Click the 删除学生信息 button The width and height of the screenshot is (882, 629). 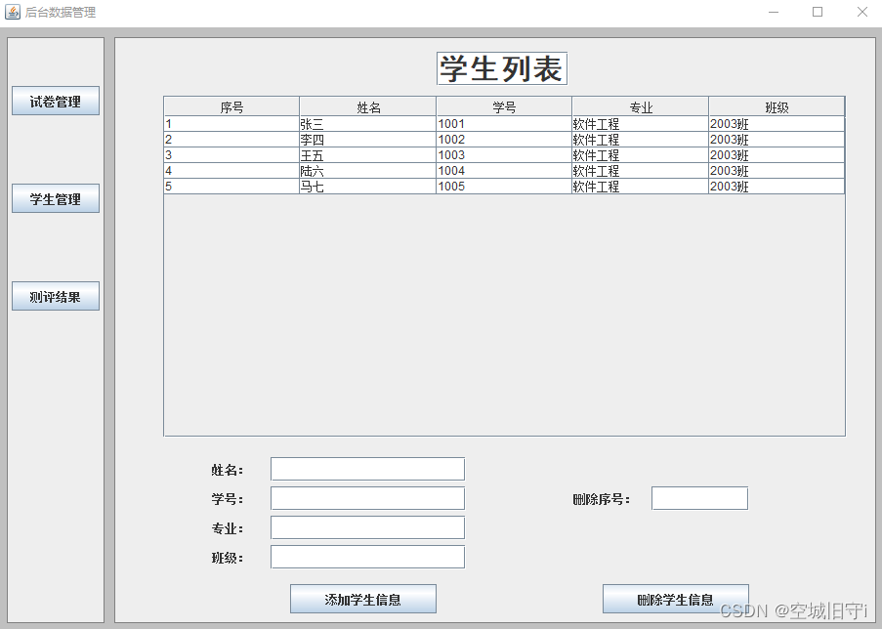[x=676, y=599]
